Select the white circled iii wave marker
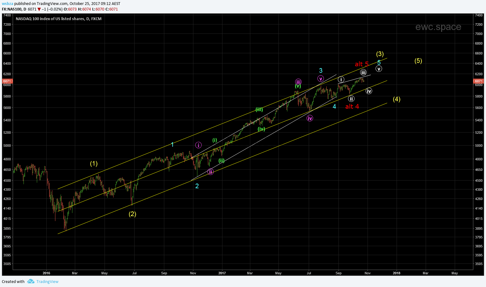Image resolution: width=486 pixels, height=287 pixels. click(x=363, y=72)
